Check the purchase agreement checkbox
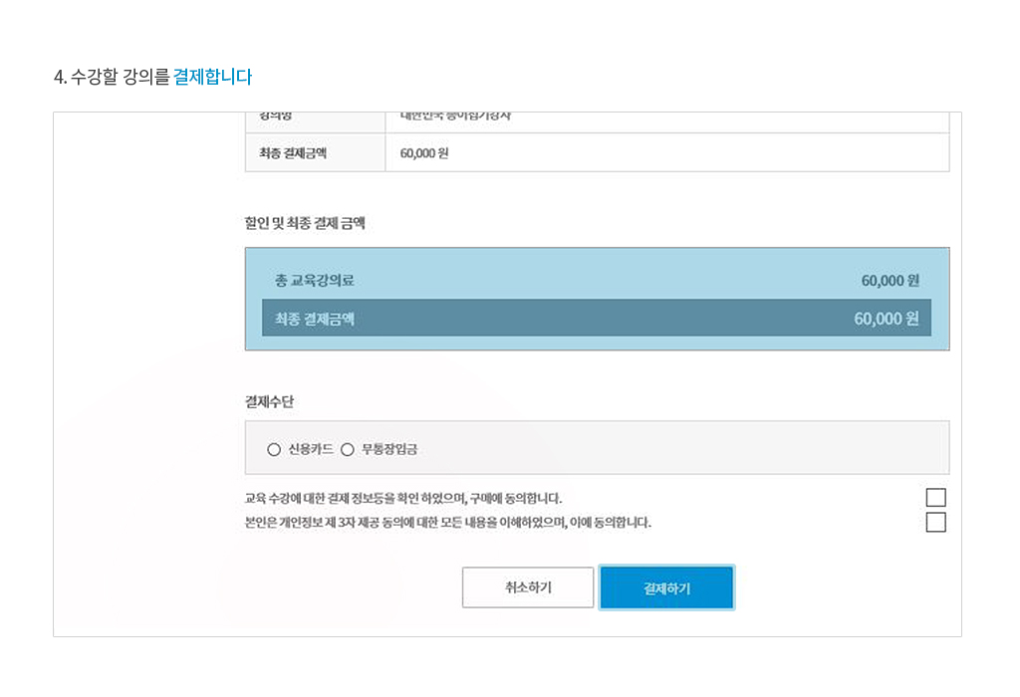The height and width of the screenshot is (697, 1020). click(935, 498)
